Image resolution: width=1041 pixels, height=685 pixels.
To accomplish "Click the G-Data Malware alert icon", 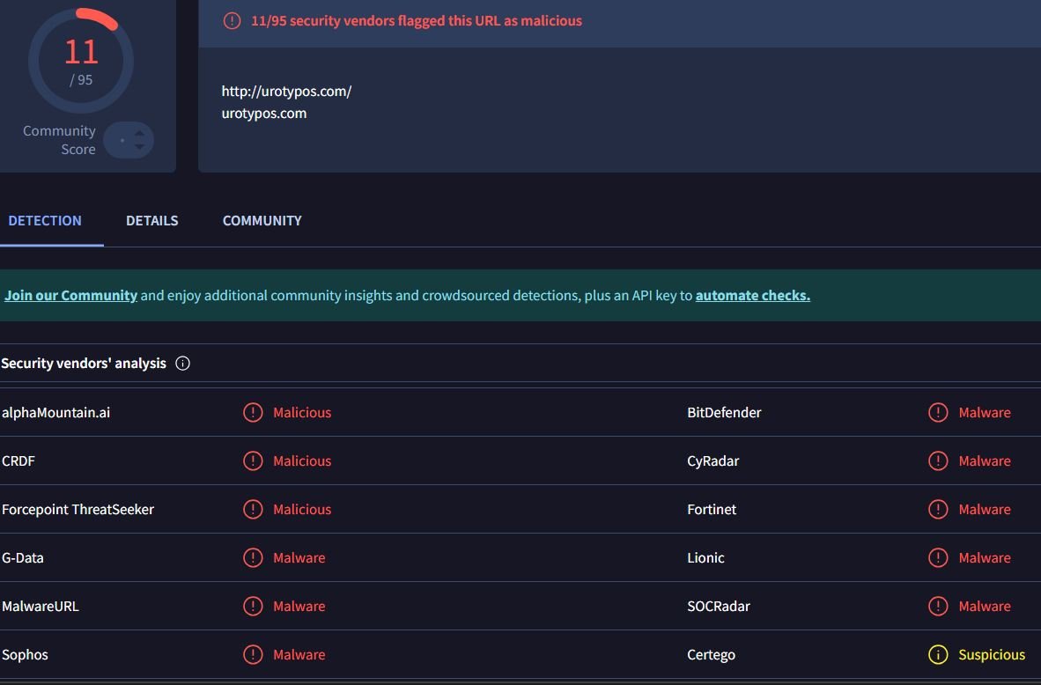I will click(x=253, y=557).
